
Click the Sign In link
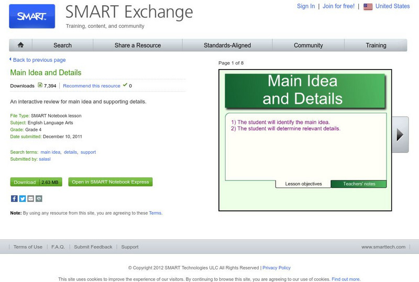306,6
